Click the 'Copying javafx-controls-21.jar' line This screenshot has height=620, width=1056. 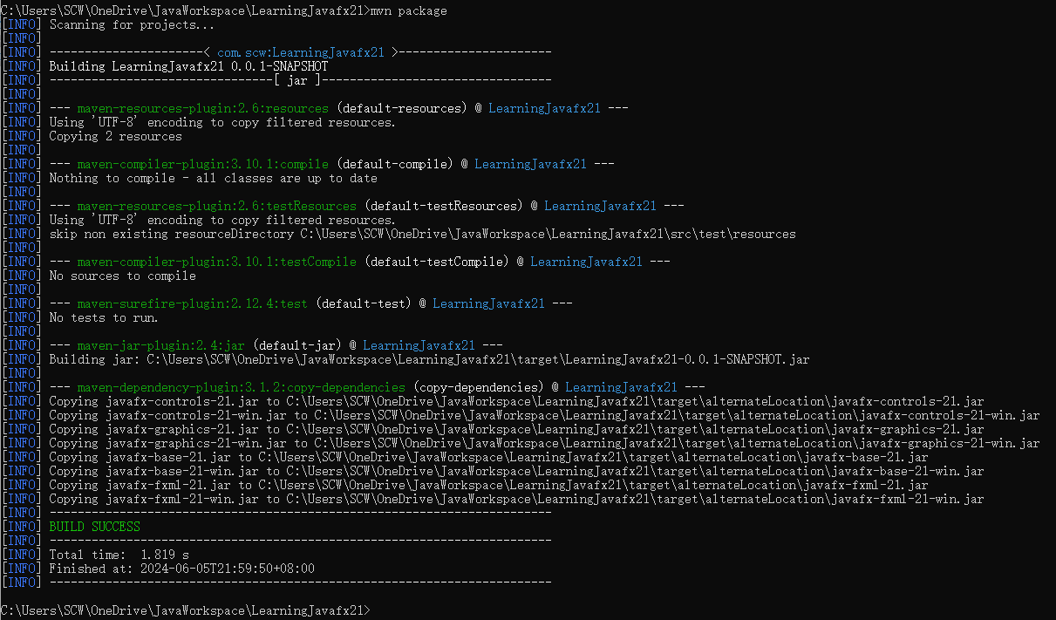point(516,401)
